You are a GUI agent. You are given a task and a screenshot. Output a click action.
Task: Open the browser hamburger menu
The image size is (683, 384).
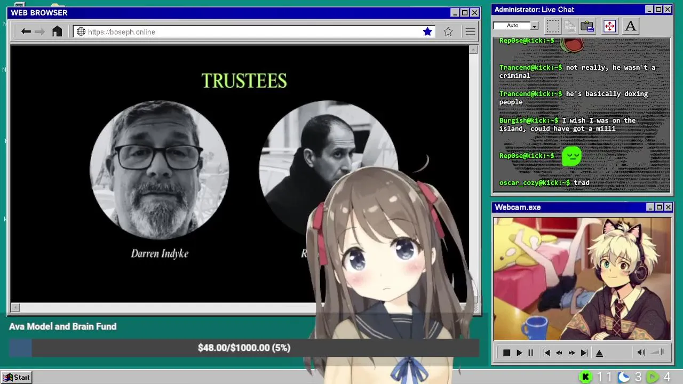pos(470,31)
